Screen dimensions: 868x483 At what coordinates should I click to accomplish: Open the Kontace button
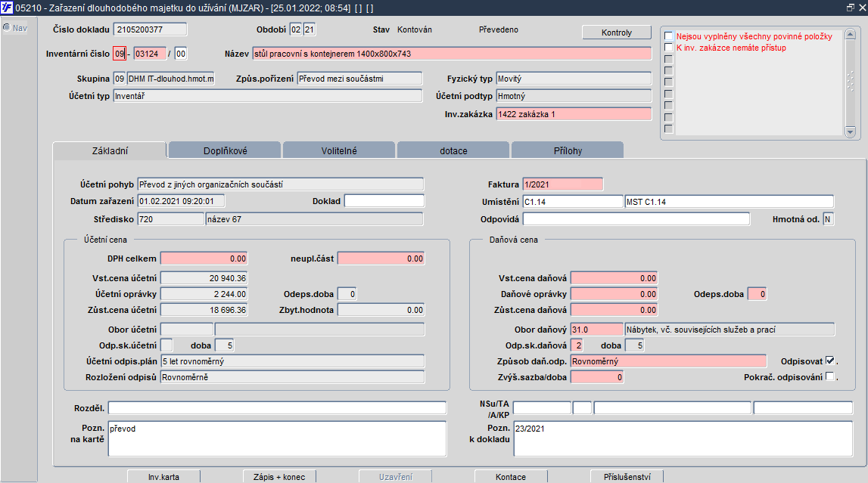click(x=511, y=477)
